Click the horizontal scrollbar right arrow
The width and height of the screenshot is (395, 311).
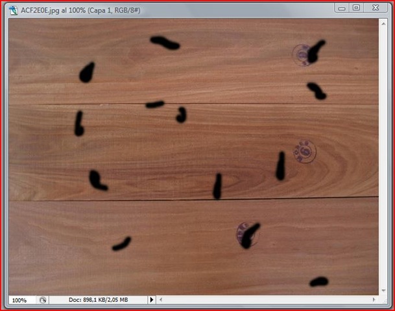374,300
